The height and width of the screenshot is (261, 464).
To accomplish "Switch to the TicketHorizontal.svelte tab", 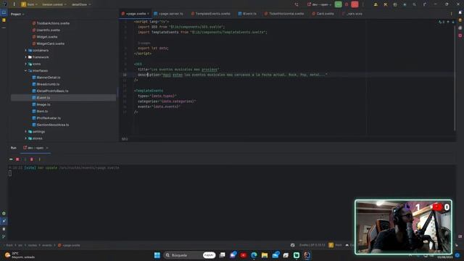I will [284, 14].
